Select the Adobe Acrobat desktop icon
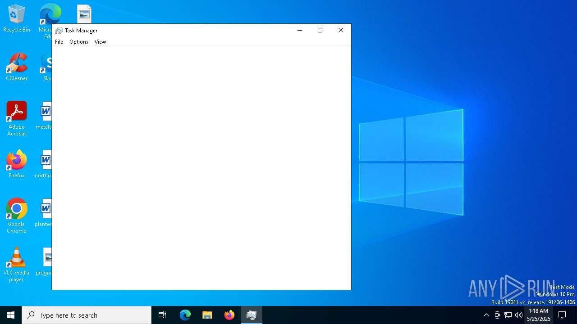 (x=17, y=119)
